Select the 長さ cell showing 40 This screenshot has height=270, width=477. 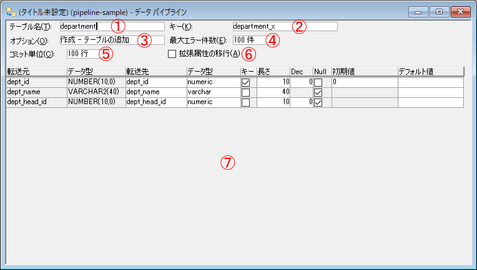(272, 92)
